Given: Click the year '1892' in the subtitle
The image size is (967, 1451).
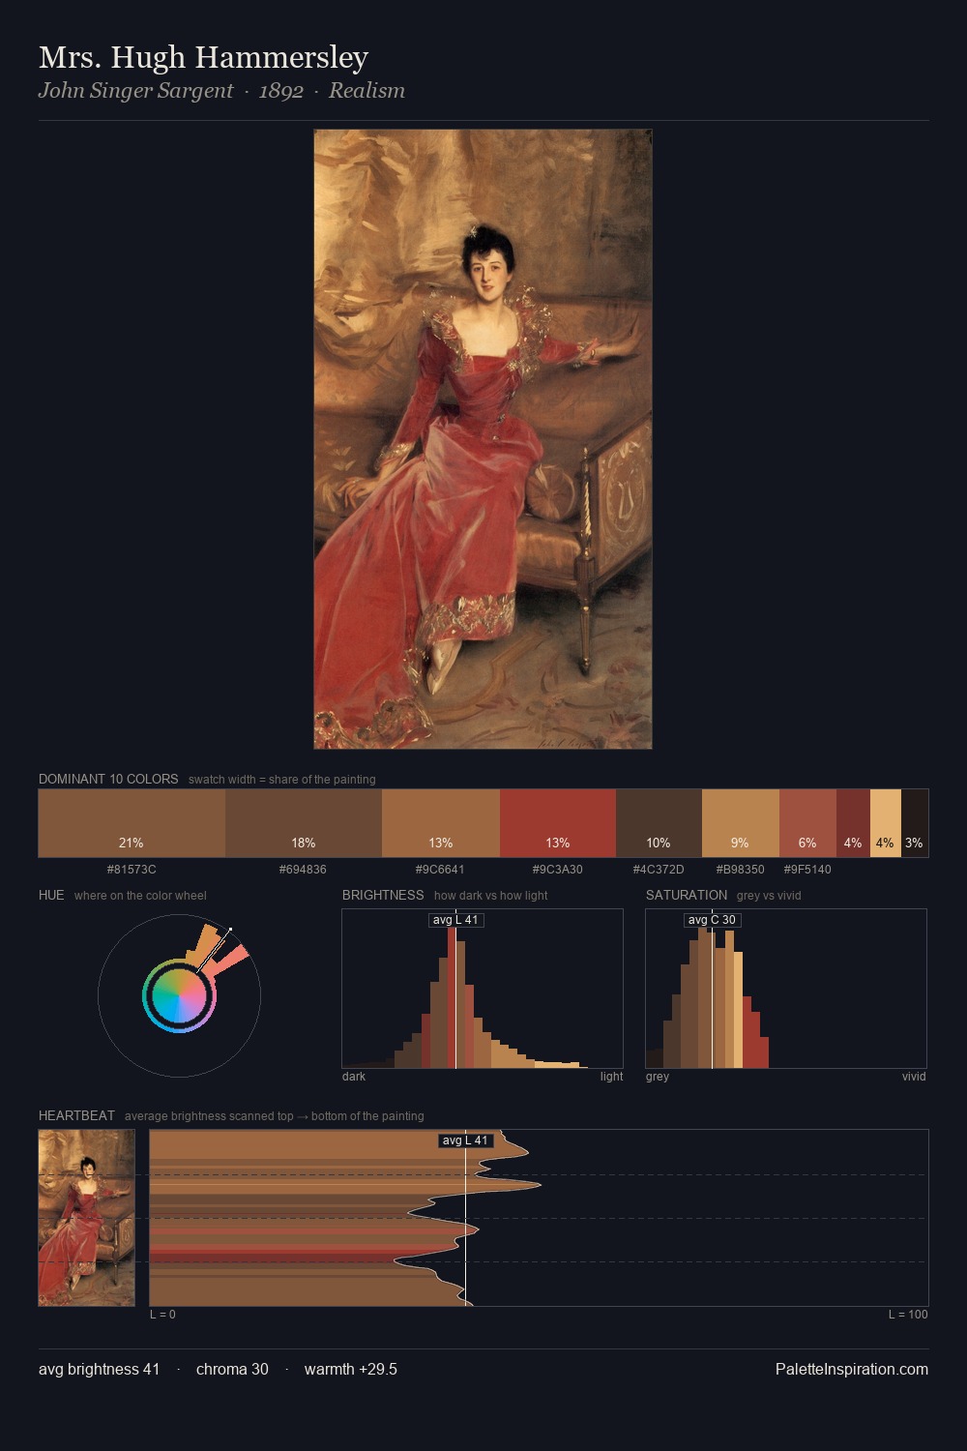Looking at the screenshot, I should click(x=281, y=91).
